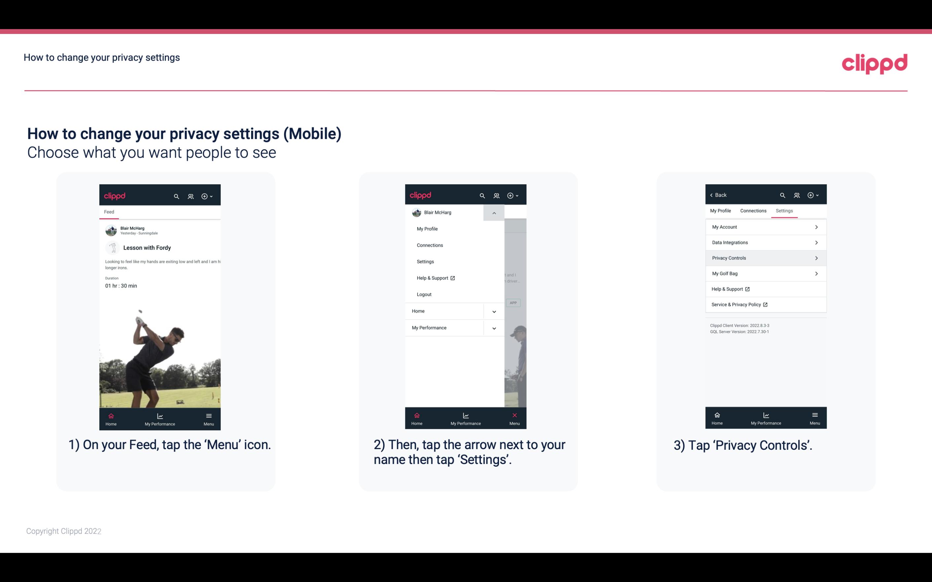Tap the Connections tab in profile settings

click(753, 210)
